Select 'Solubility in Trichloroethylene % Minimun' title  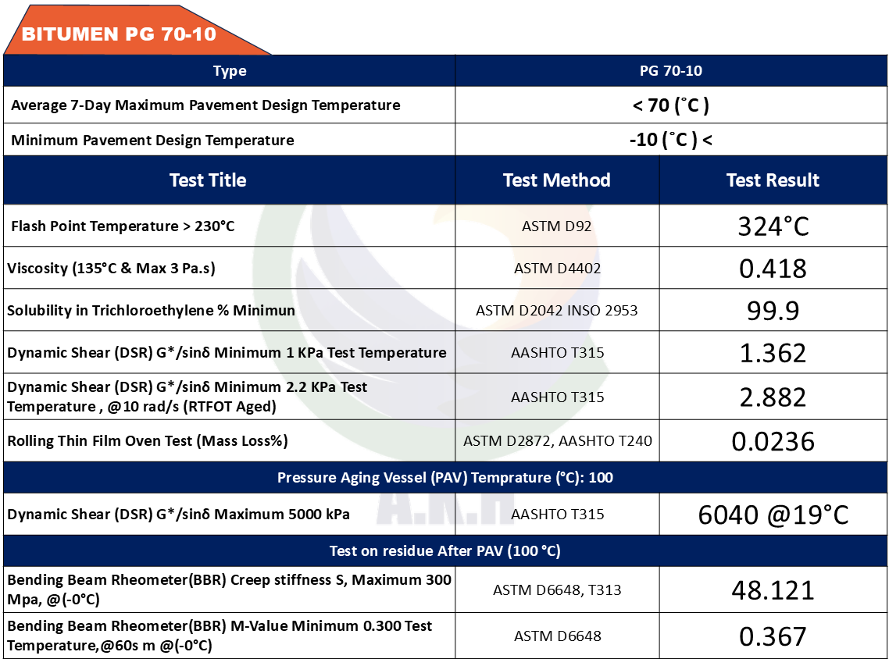click(x=151, y=311)
